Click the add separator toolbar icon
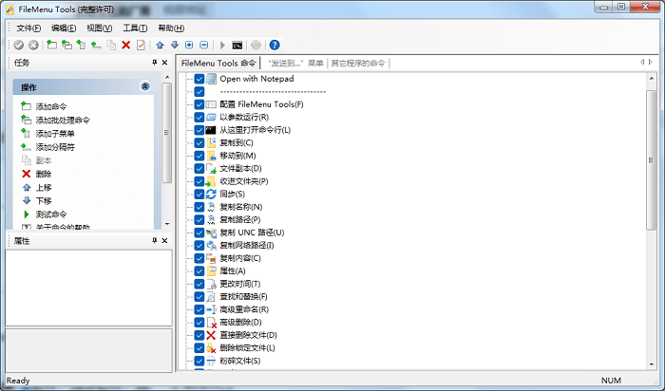Image resolution: width=665 pixels, height=391 pixels. (96, 45)
